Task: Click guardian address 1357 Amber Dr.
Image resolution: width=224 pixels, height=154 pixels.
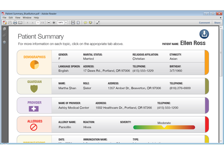Action: 134,88
